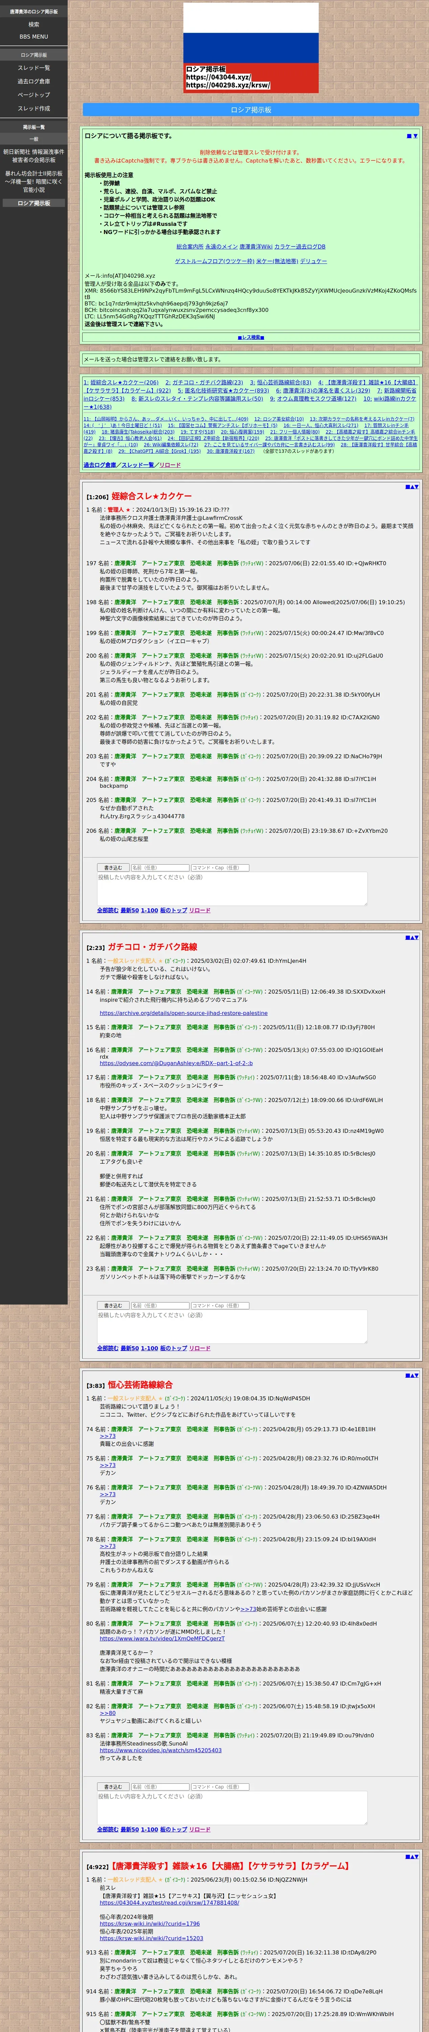Open the 永遠のメイン link

click(x=221, y=247)
